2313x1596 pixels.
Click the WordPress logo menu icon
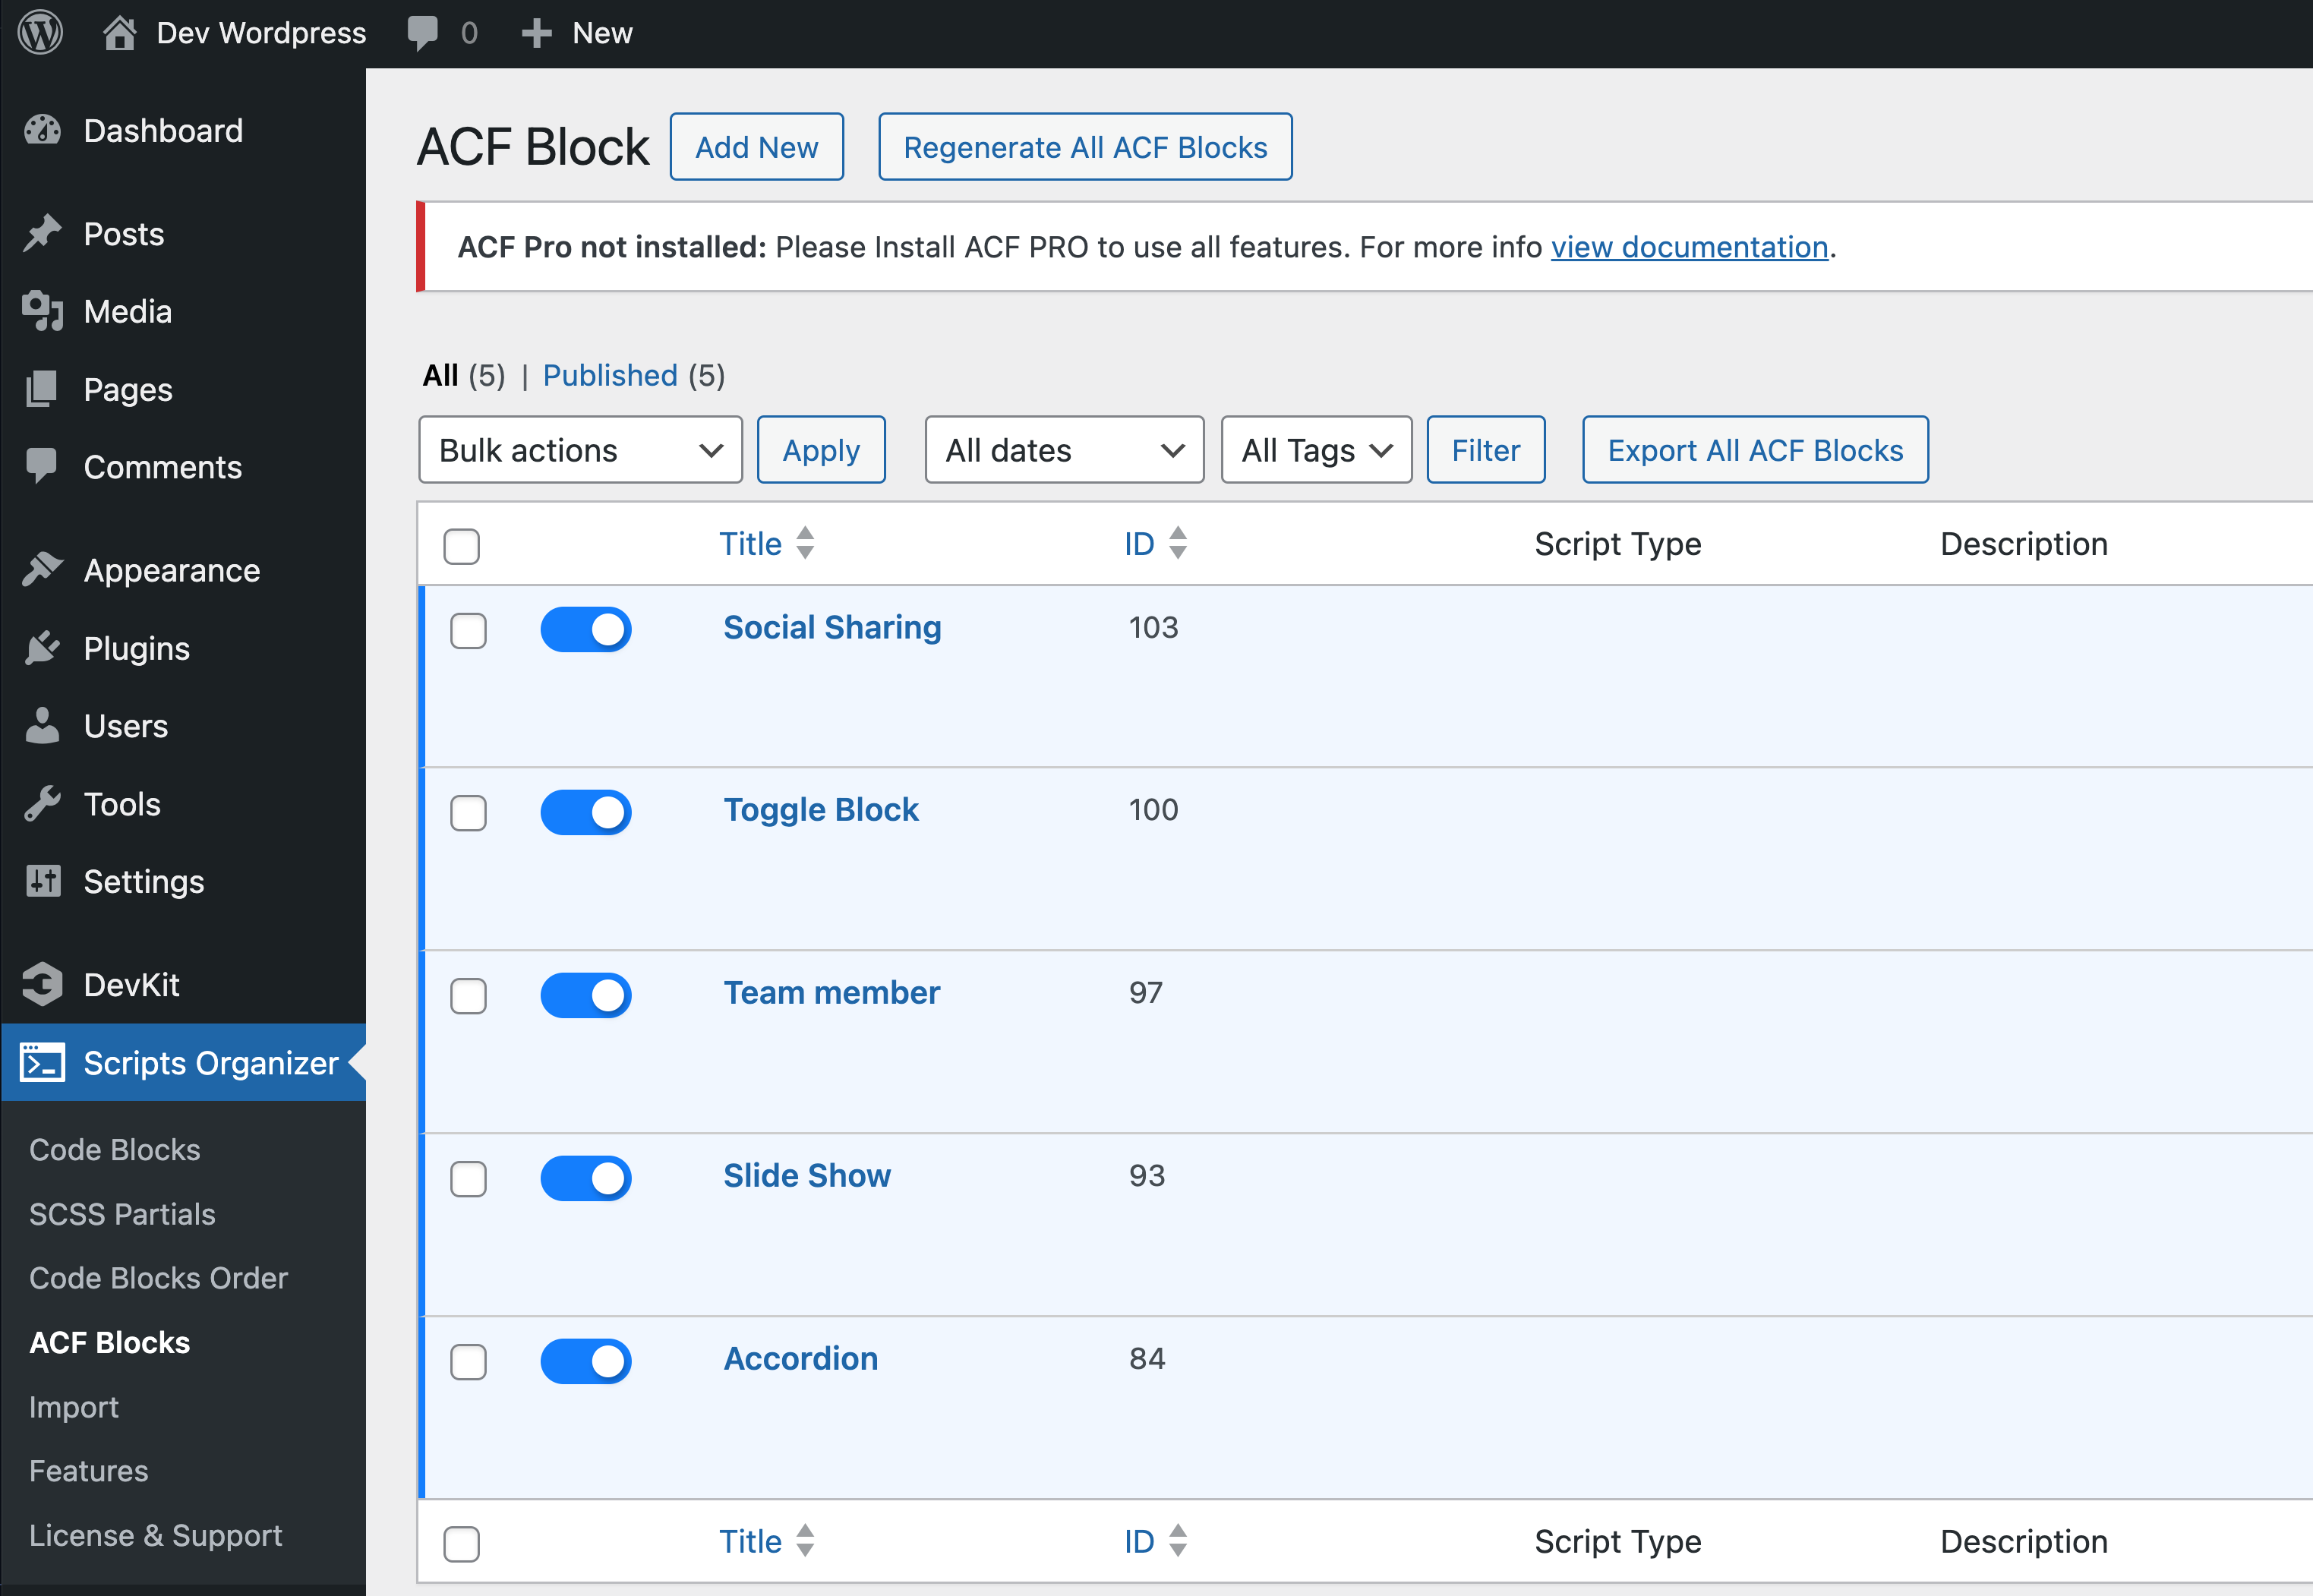pos(44,32)
